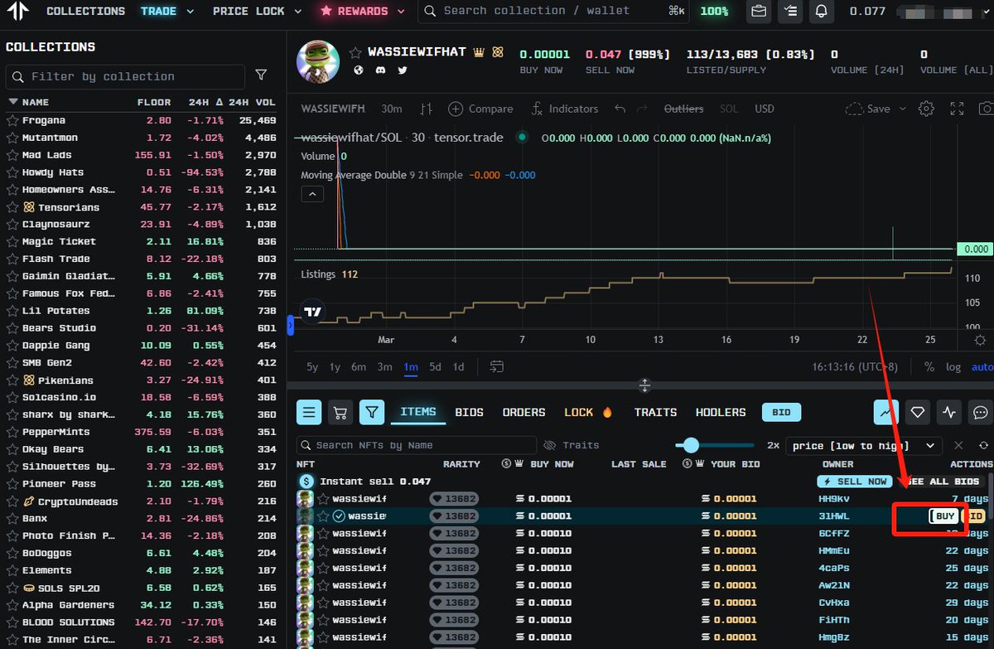Toggle log scale on the chart

click(x=954, y=366)
